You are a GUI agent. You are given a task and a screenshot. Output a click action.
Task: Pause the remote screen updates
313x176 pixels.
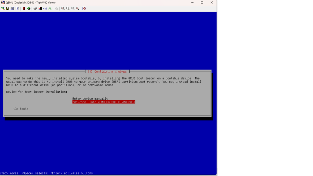pyautogui.click(x=24, y=9)
